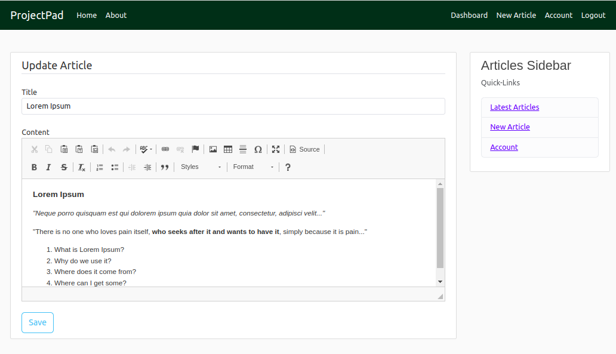Select the Insert Link icon

tap(165, 150)
